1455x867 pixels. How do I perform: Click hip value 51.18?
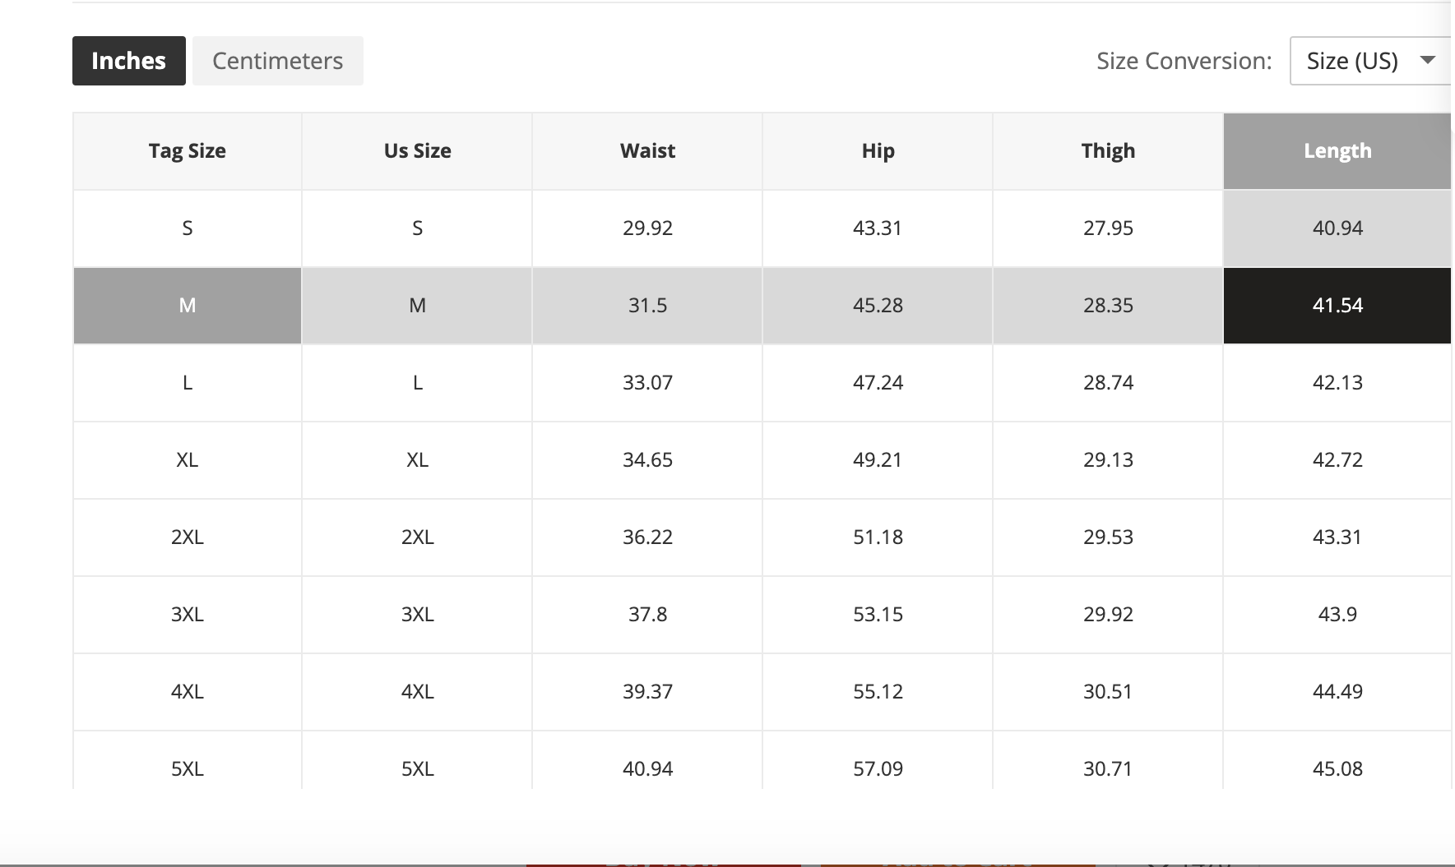click(x=878, y=537)
